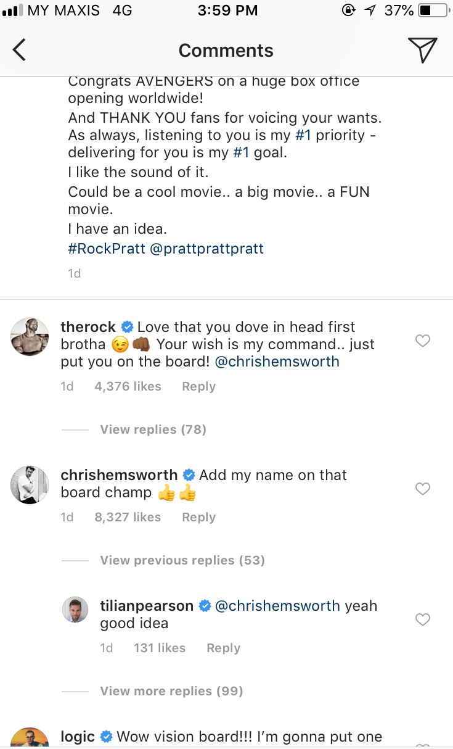The width and height of the screenshot is (453, 749).
Task: Tap the back arrow icon
Action: (20, 50)
